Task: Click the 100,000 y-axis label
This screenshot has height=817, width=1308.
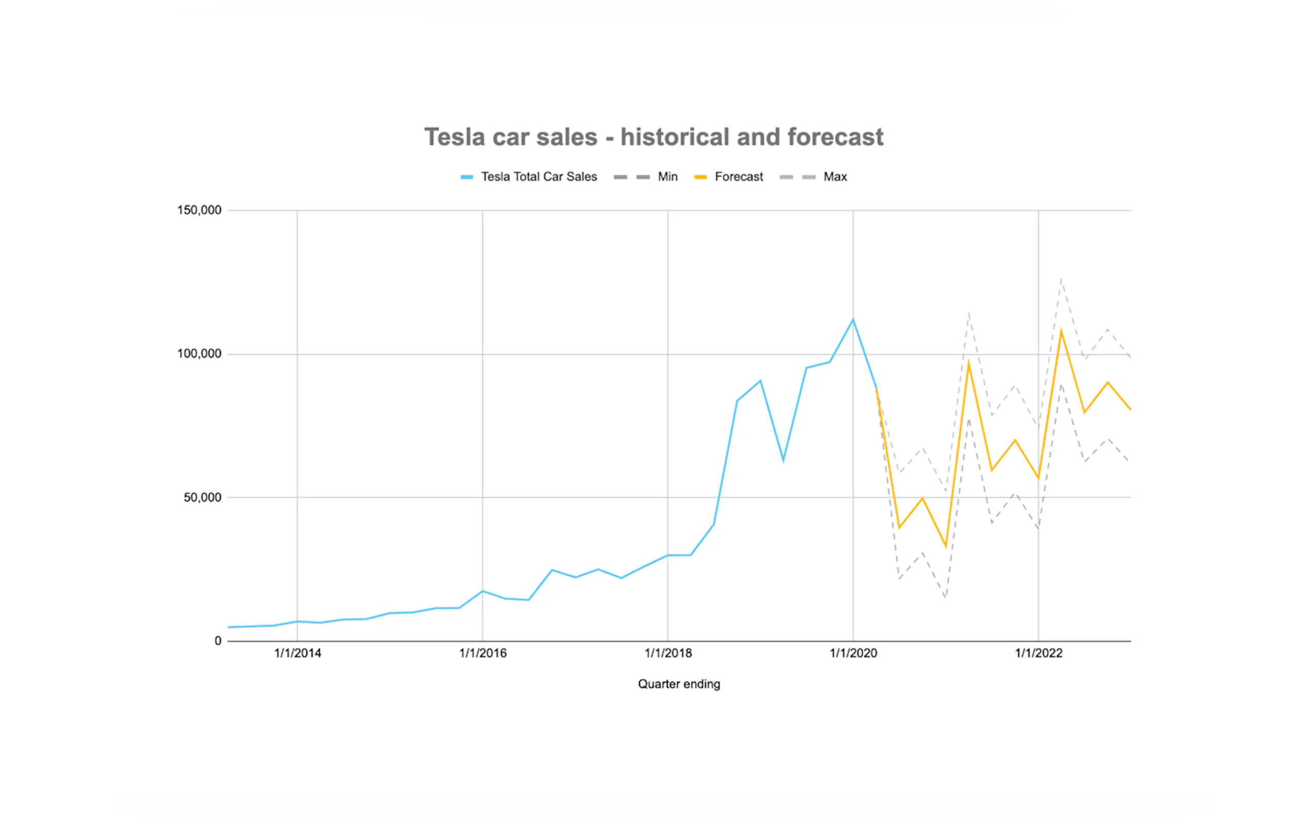Action: pos(199,354)
